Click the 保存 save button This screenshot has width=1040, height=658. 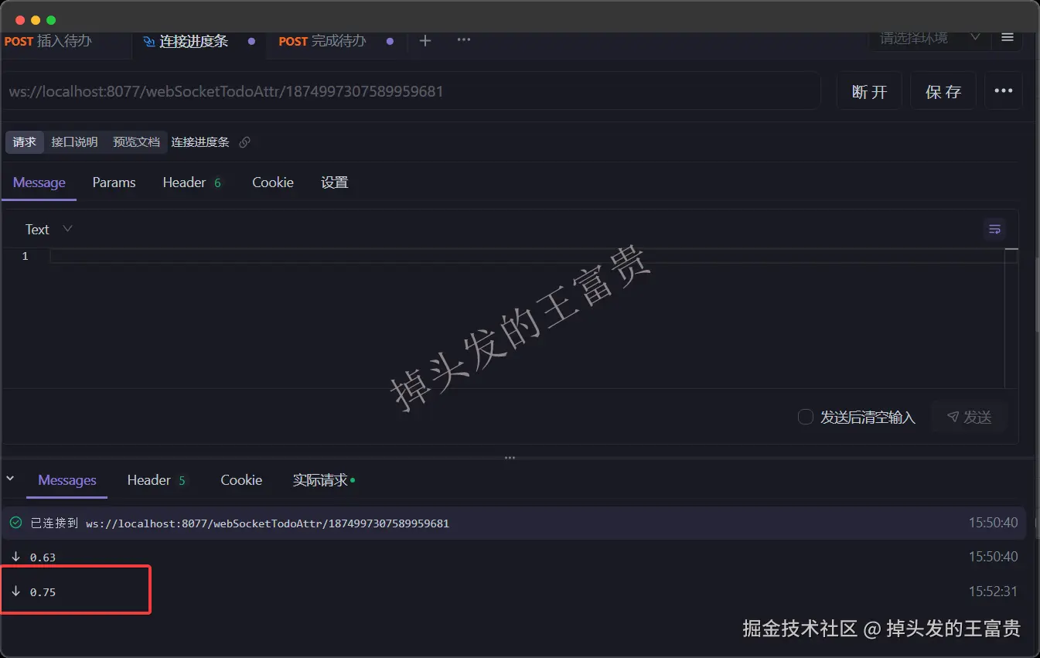pyautogui.click(x=943, y=90)
